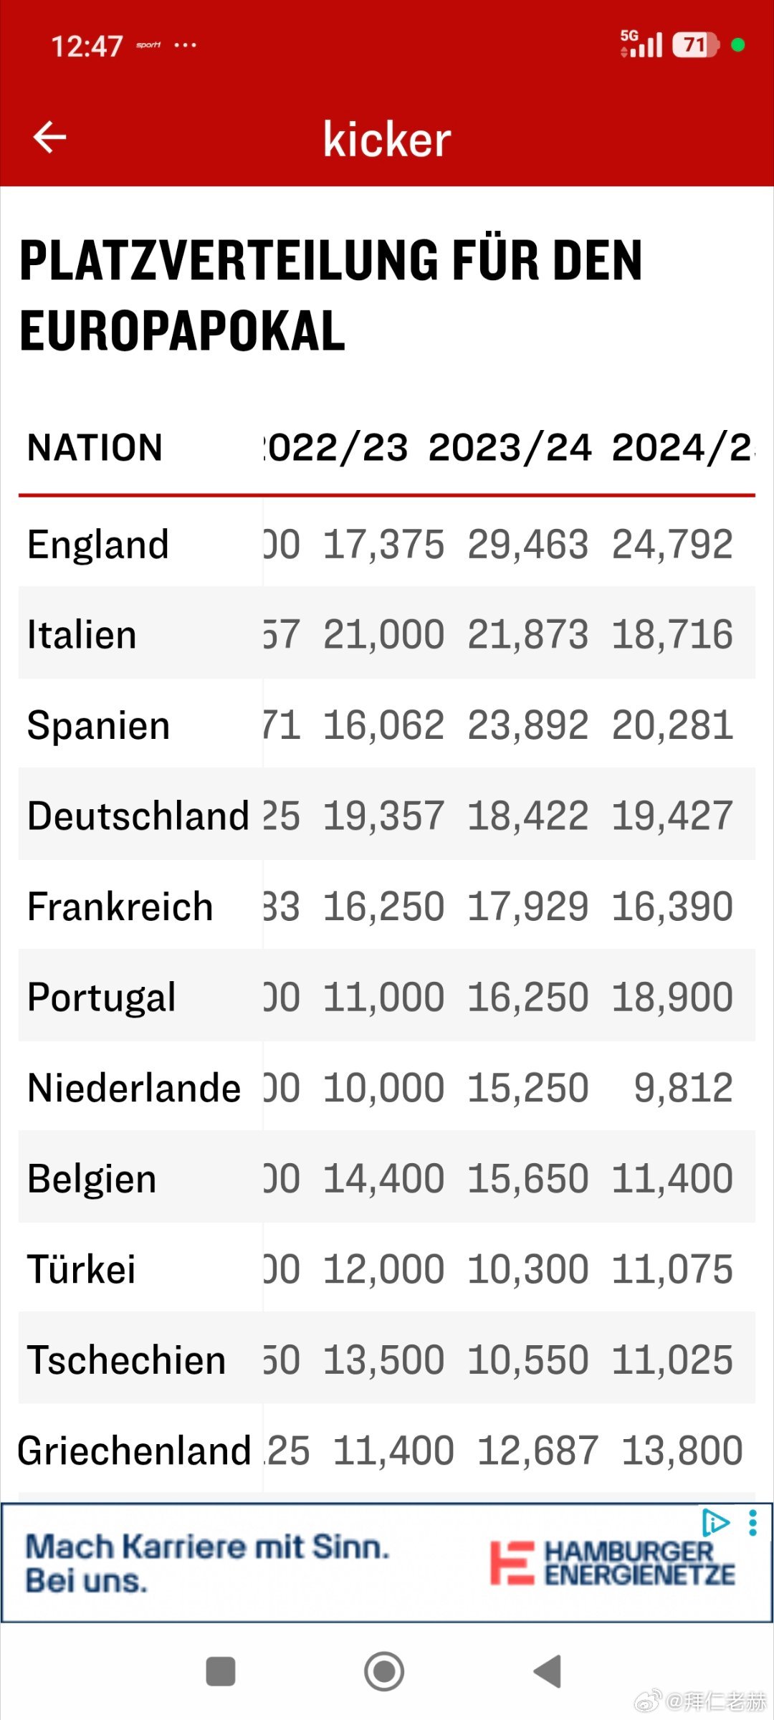Tap the Griechenland row label
Viewport: 774px width, 1720px height.
(134, 1451)
